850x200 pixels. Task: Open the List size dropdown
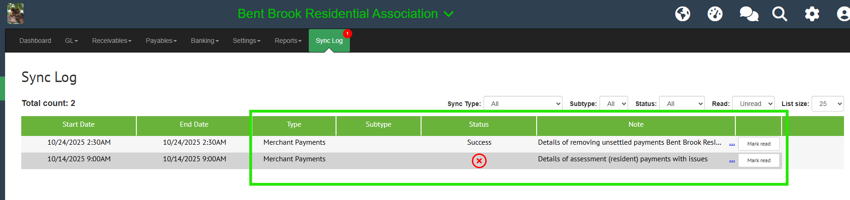827,104
